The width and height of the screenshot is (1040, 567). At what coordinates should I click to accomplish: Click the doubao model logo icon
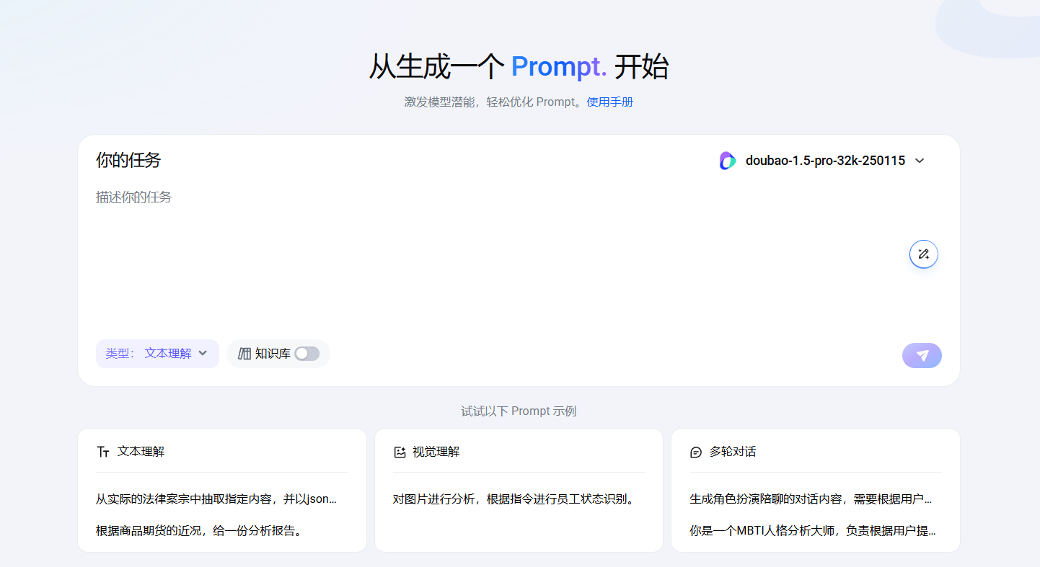click(x=728, y=161)
